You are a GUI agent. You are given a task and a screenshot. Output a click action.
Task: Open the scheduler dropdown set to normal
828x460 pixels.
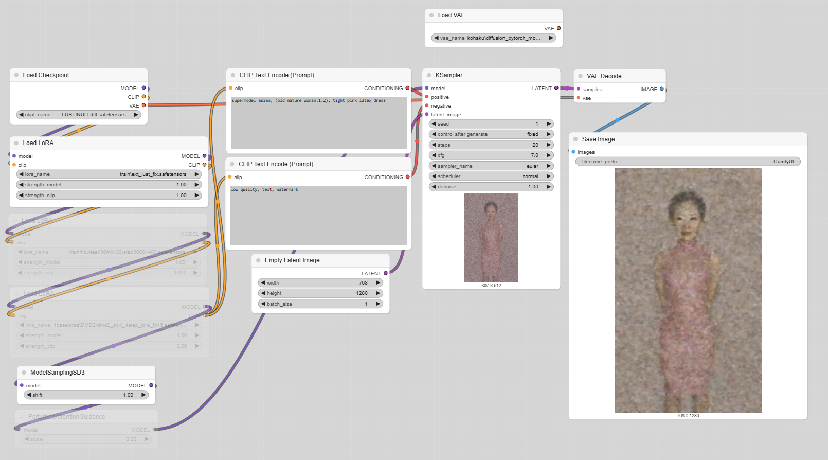(x=491, y=176)
